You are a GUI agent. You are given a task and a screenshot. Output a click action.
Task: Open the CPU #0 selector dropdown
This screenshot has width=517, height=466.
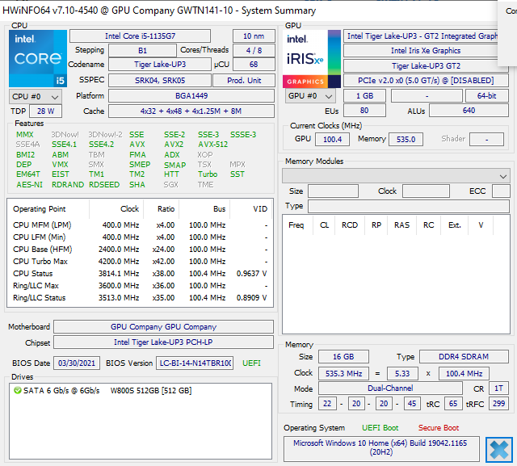(36, 97)
